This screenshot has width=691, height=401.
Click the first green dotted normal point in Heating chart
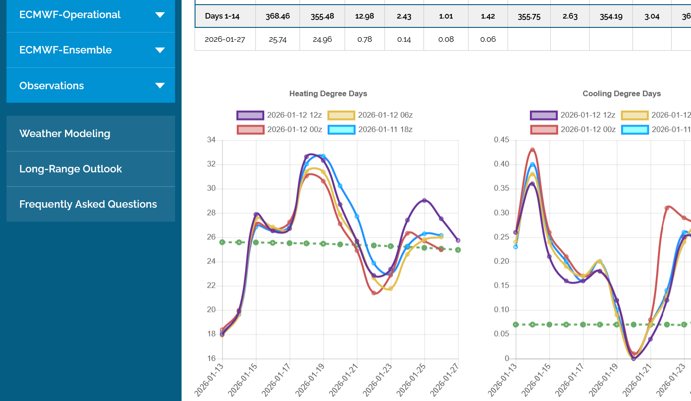point(222,242)
